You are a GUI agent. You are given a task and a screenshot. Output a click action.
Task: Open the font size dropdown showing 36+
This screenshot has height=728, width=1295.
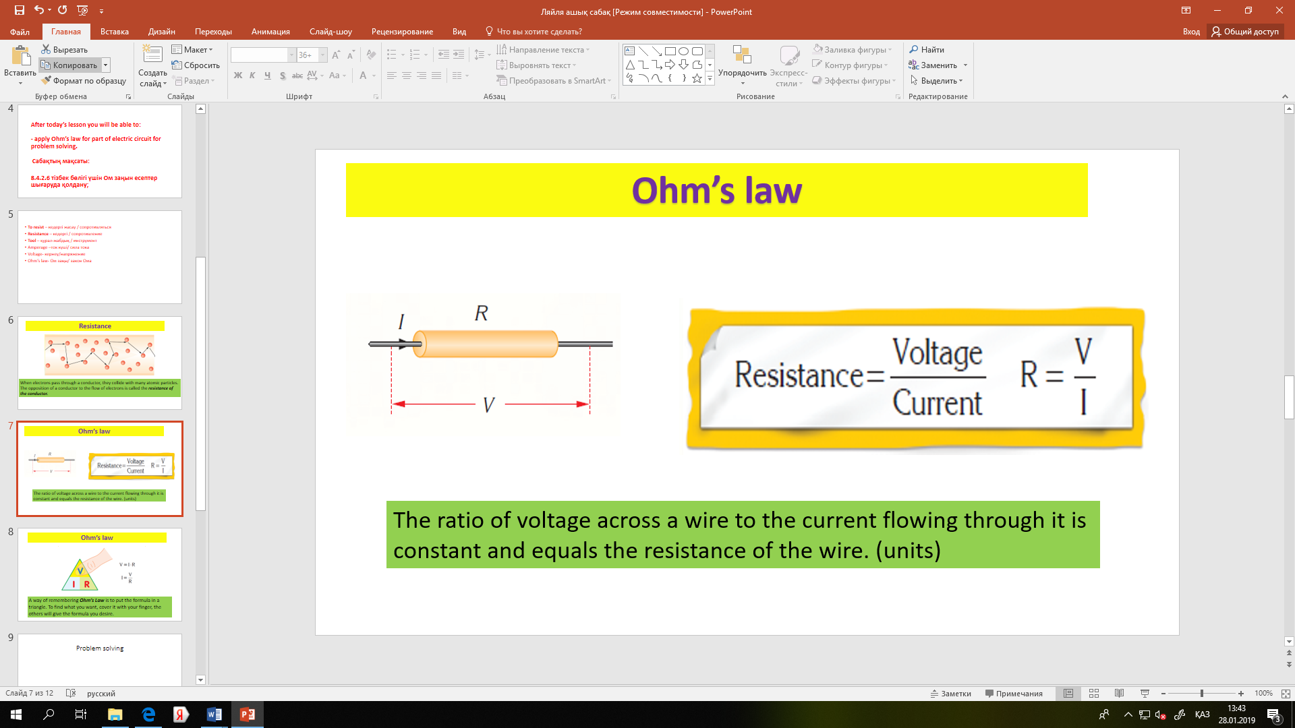coord(322,55)
